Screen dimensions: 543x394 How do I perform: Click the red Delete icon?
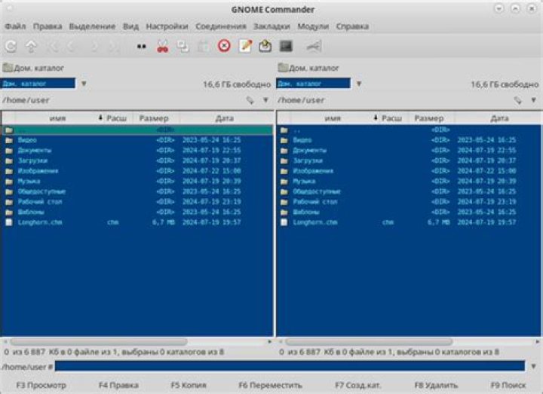click(x=224, y=46)
